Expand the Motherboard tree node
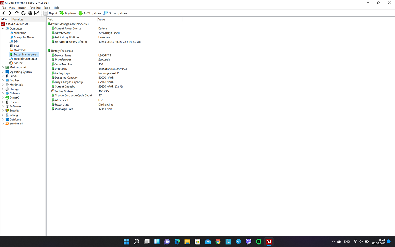395x247 pixels. tap(3, 67)
